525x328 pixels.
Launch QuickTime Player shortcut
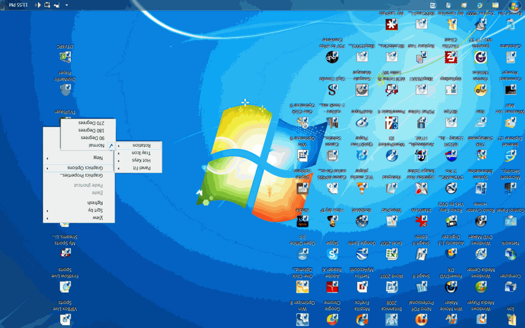362,156
